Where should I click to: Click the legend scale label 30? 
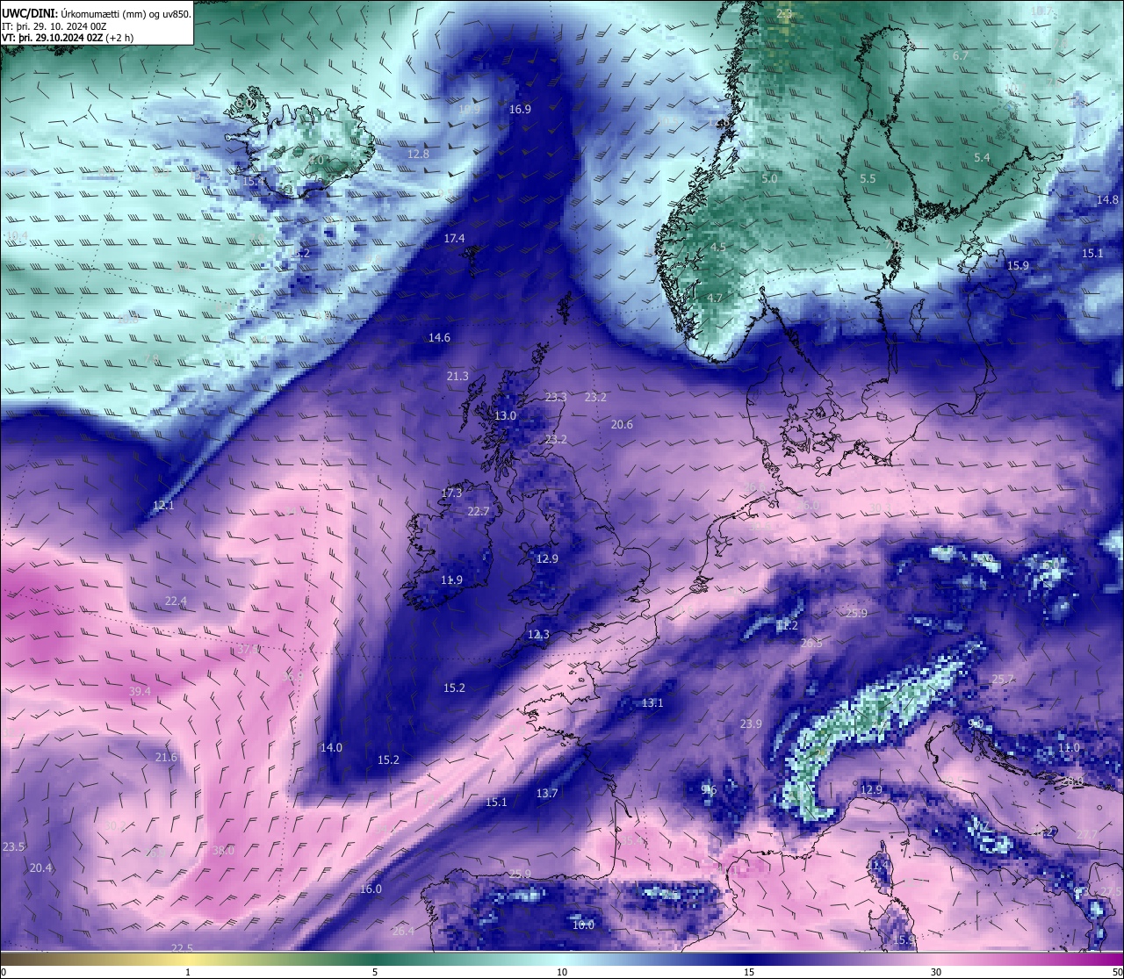coord(936,972)
